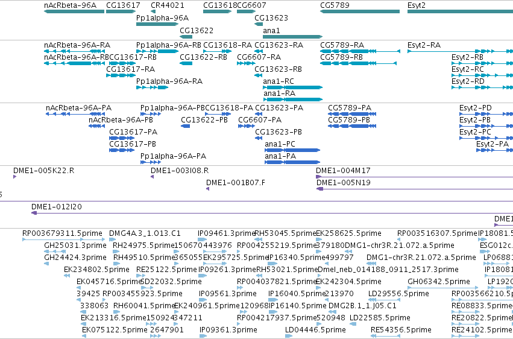
Task: Select protein nAcRbeta-96A-PA
Action: click(75, 114)
